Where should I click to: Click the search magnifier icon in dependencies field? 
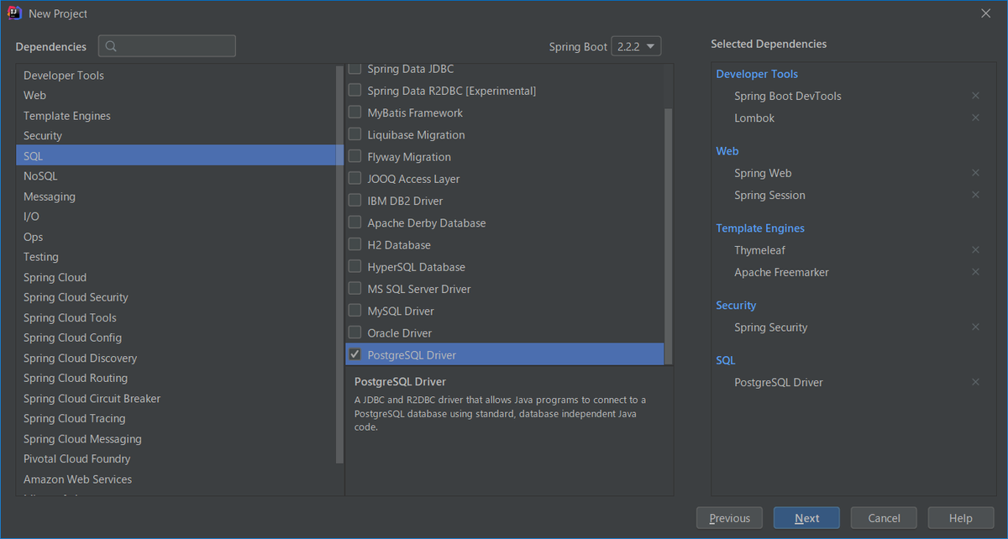point(112,46)
